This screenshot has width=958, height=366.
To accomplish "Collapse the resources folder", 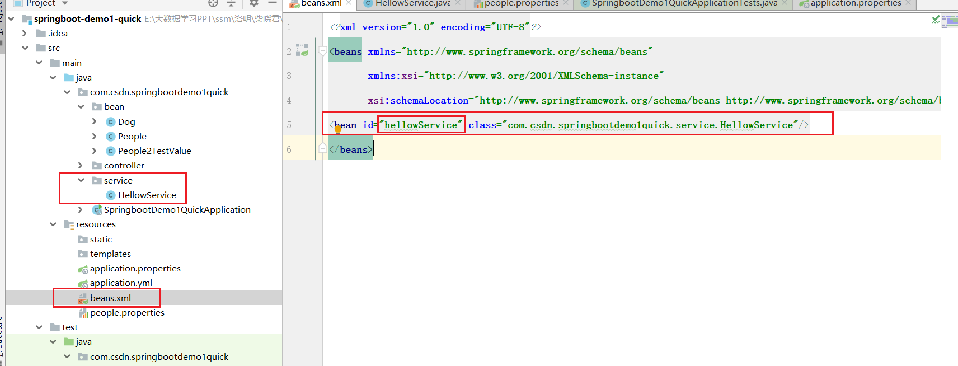I will tap(53, 224).
